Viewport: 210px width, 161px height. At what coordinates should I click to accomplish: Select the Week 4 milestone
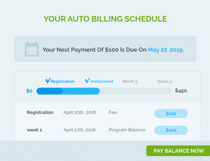click(165, 81)
